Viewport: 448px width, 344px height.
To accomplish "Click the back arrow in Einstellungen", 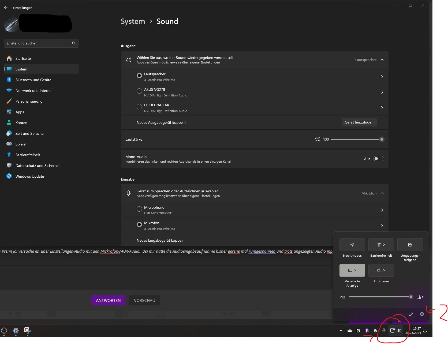I will [6, 8].
